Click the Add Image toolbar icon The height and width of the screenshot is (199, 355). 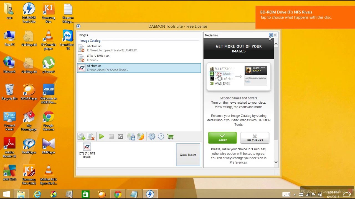(82, 137)
